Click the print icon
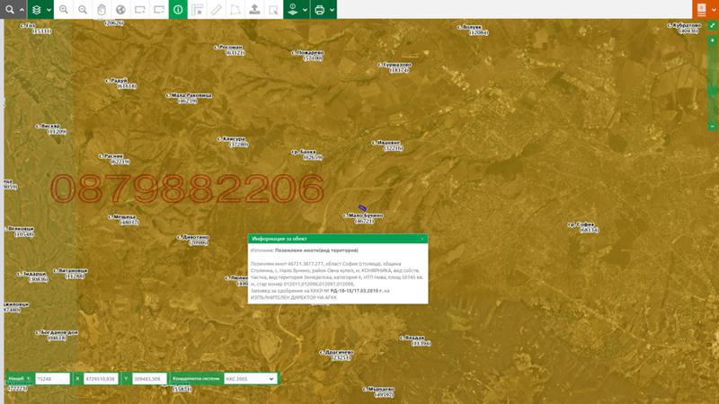The height and width of the screenshot is (404, 719). (x=319, y=10)
